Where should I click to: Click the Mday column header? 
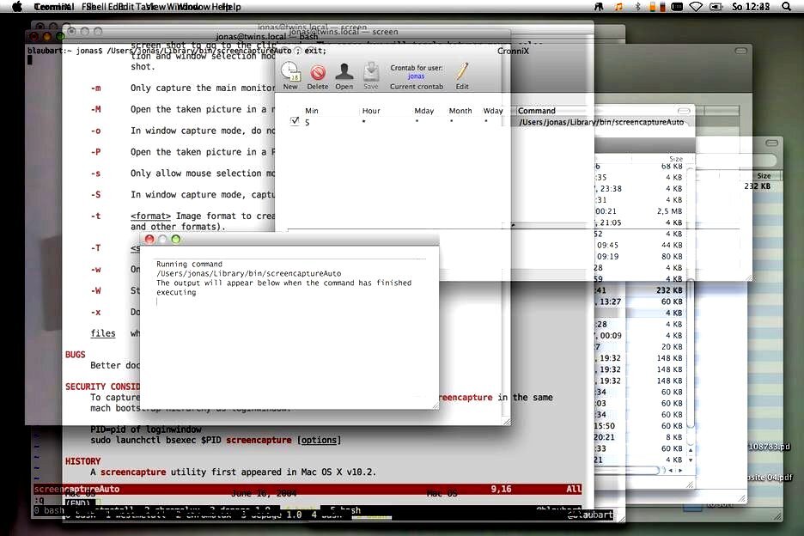click(x=424, y=111)
